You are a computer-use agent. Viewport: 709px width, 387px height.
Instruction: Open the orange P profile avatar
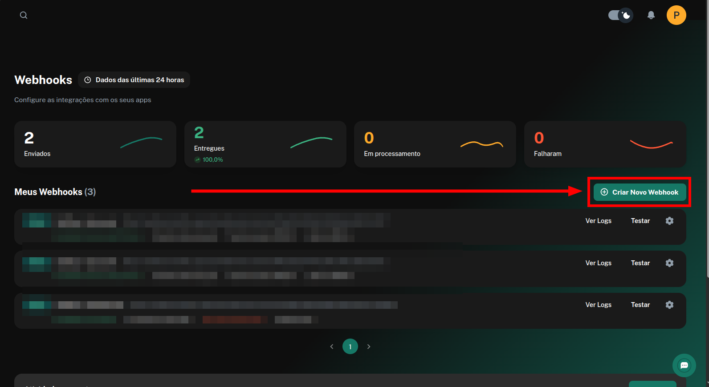point(676,15)
